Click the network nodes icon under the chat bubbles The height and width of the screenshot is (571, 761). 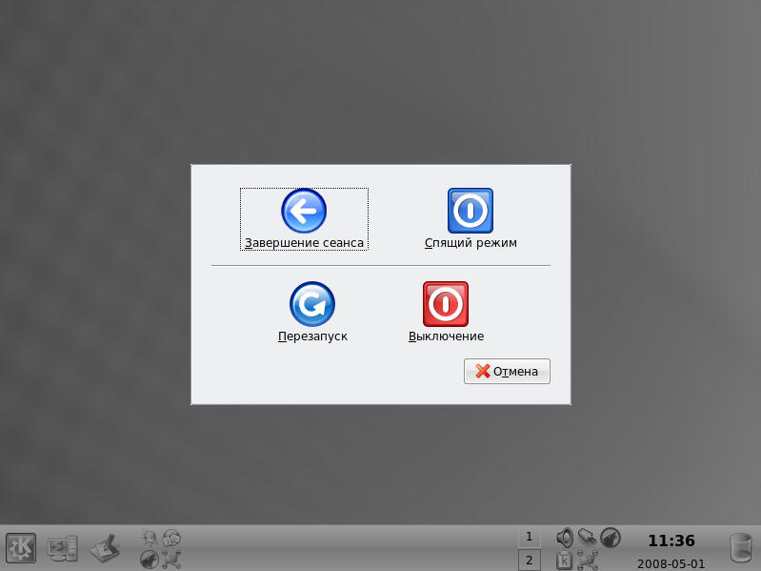tap(171, 560)
